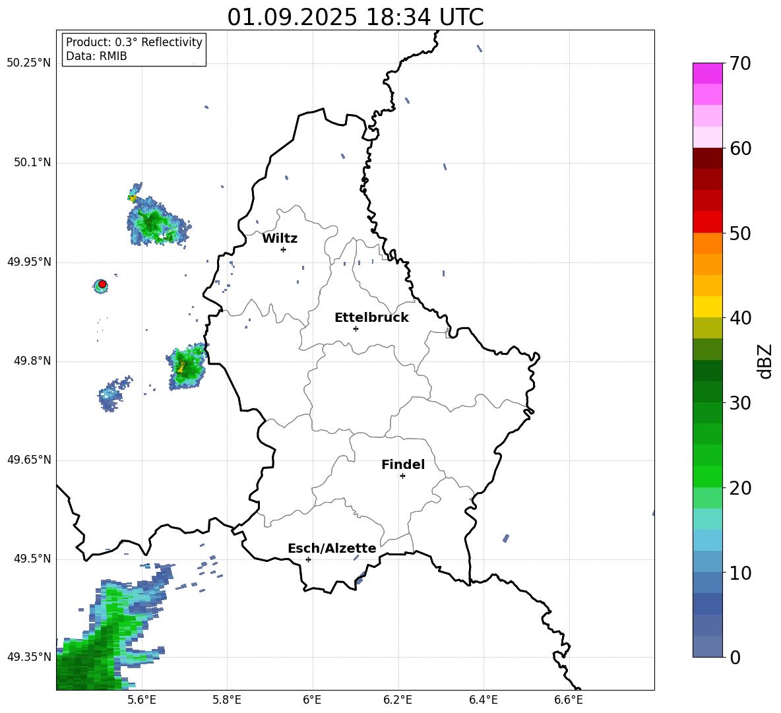Screen dimensions: 781x713
Task: Click the 6.2°E longitude label
Action: point(398,700)
